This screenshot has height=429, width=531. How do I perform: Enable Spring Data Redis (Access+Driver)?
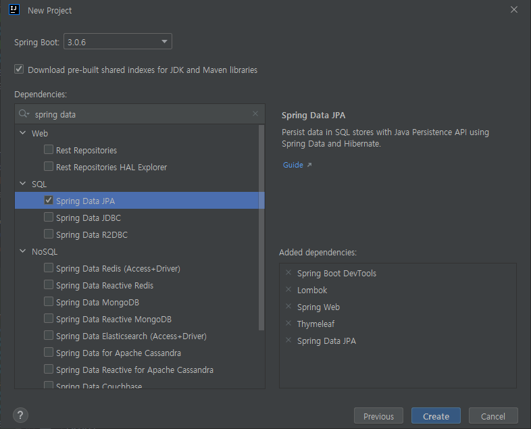tap(49, 268)
